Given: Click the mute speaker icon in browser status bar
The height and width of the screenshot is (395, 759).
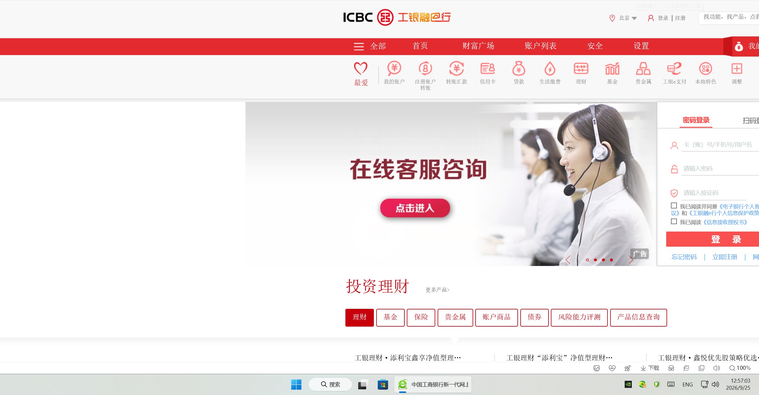Looking at the screenshot, I should [x=716, y=368].
